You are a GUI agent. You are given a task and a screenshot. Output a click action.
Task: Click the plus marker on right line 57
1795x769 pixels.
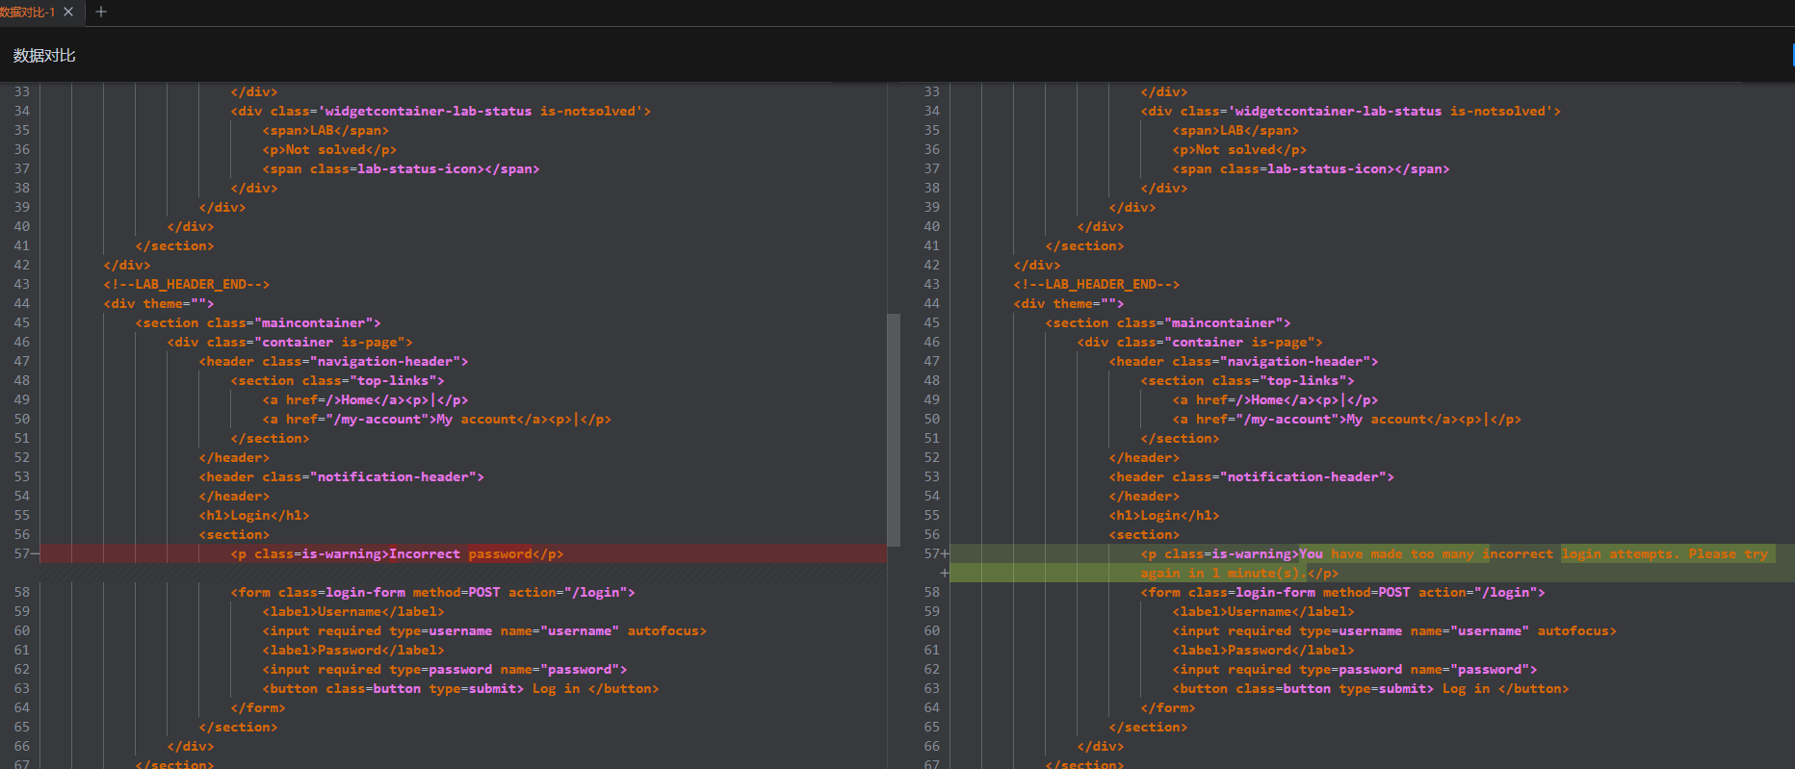[x=945, y=554]
